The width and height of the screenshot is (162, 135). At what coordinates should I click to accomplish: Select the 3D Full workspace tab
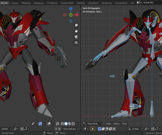(4, 3)
